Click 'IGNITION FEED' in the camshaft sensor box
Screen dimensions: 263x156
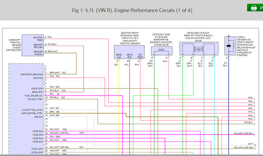pos(38,39)
